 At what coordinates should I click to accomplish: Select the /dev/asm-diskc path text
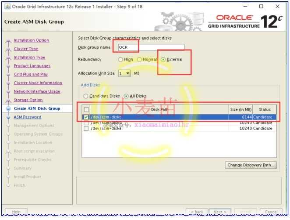tap(106, 117)
